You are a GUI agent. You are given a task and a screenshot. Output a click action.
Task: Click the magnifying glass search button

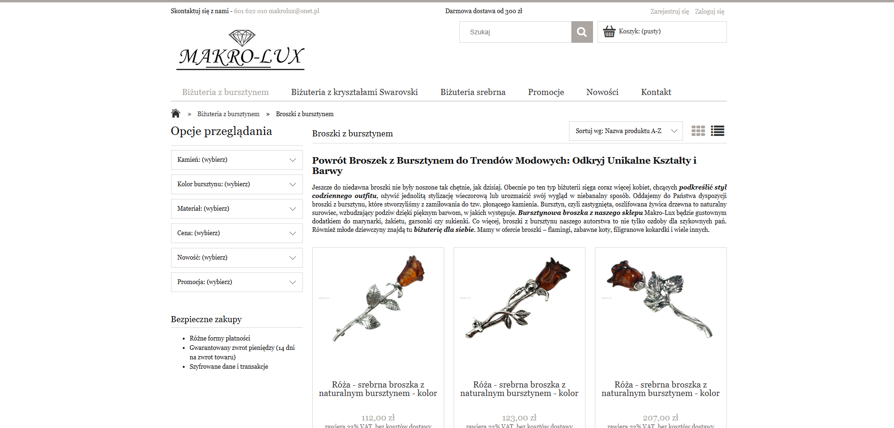point(582,32)
